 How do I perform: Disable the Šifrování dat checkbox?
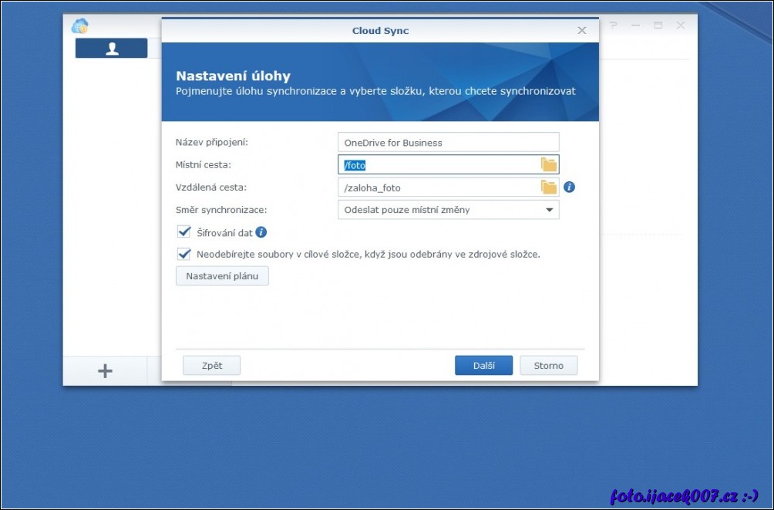point(184,232)
